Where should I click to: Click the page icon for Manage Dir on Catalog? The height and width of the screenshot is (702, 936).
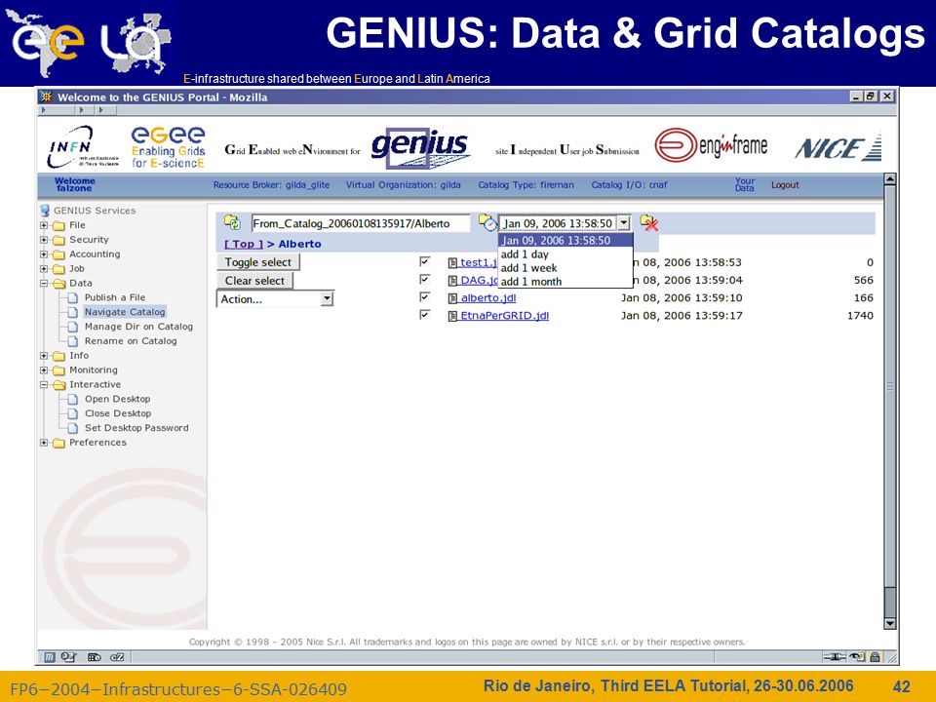coord(73,327)
